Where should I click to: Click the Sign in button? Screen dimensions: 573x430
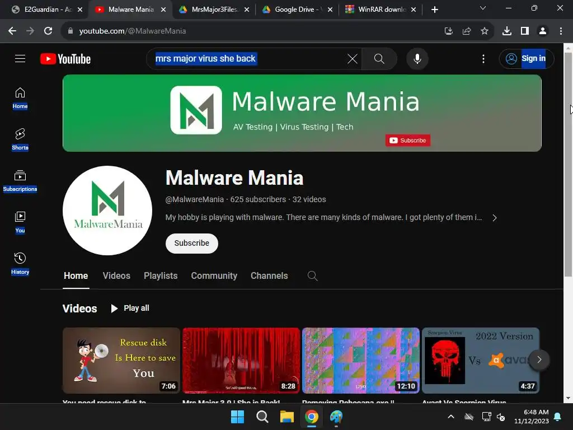tap(526, 58)
